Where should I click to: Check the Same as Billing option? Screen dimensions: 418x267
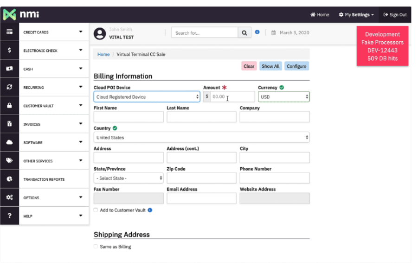pos(95,247)
